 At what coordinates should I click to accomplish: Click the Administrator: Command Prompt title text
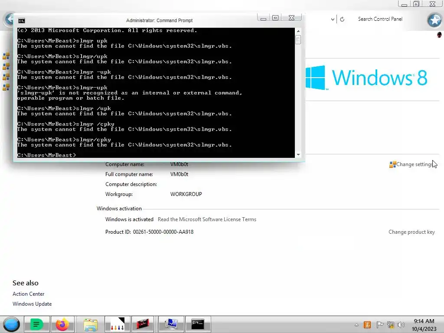159,21
